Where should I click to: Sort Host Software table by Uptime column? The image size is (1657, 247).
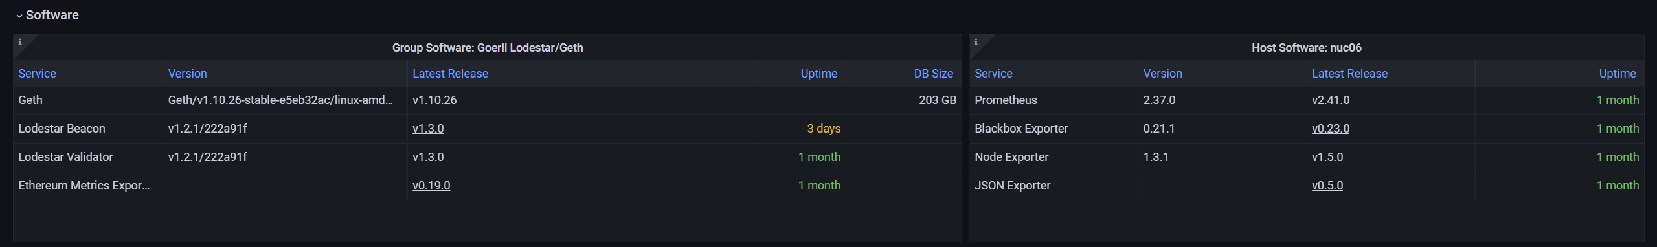point(1618,74)
